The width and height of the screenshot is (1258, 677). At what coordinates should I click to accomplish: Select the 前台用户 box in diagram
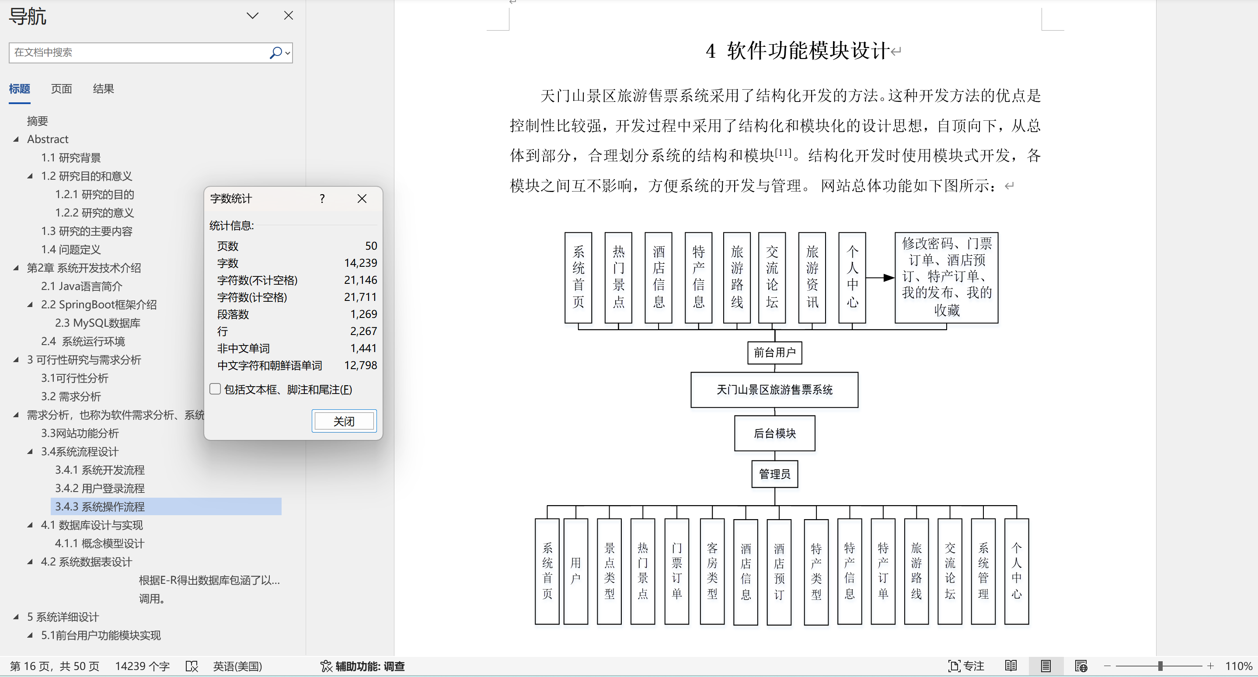click(x=774, y=352)
